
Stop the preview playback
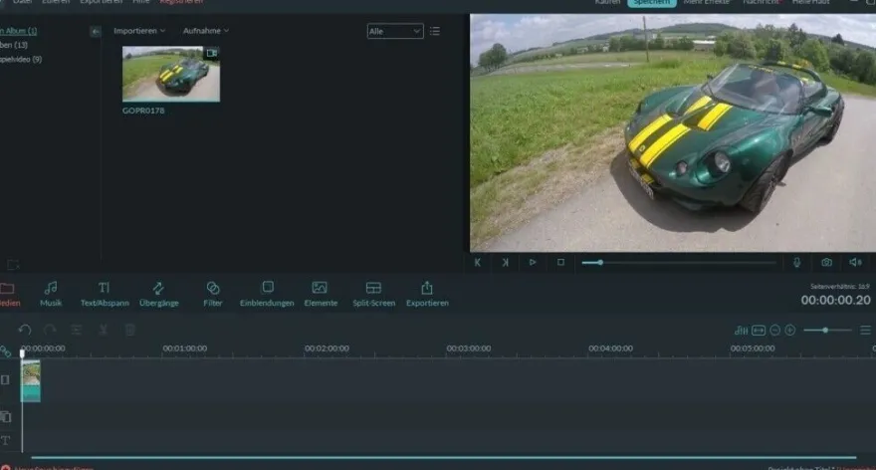pos(560,262)
